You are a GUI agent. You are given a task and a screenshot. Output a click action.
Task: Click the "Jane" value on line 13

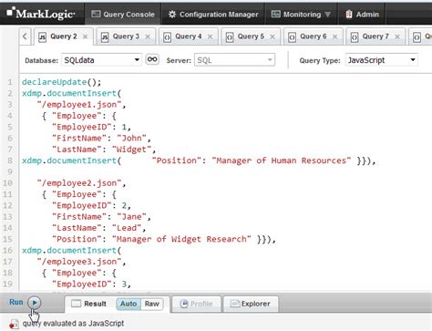tap(131, 217)
